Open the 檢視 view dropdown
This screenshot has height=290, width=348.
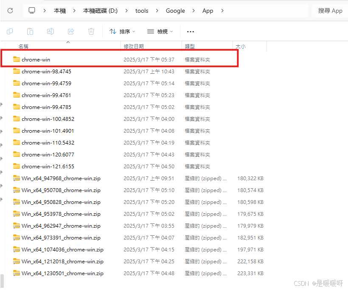tap(160, 31)
